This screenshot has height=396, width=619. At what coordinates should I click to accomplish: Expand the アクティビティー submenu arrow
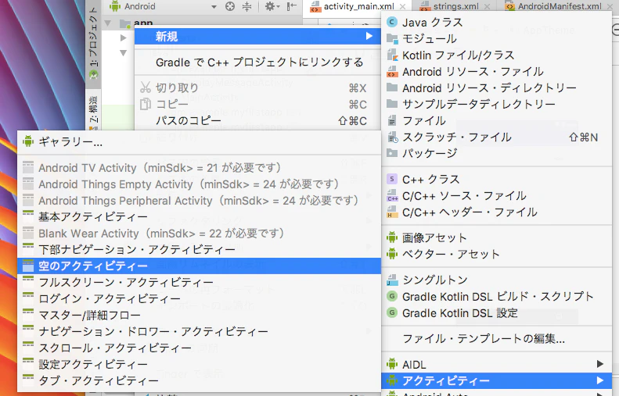pos(600,380)
